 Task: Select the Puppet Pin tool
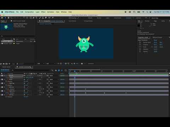click(x=53, y=18)
